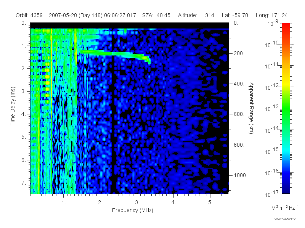The width and height of the screenshot is (305, 228).
Task: Click the '600.' apparent range tick label
Action: 239,114
